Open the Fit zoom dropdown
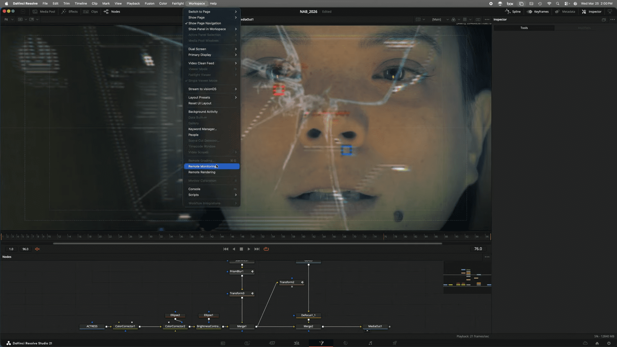 8,19
